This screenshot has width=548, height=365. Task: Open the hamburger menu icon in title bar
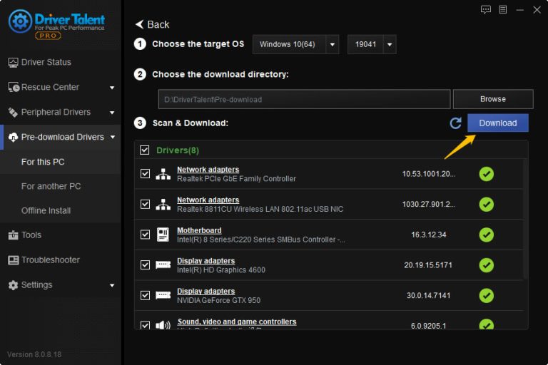(503, 9)
